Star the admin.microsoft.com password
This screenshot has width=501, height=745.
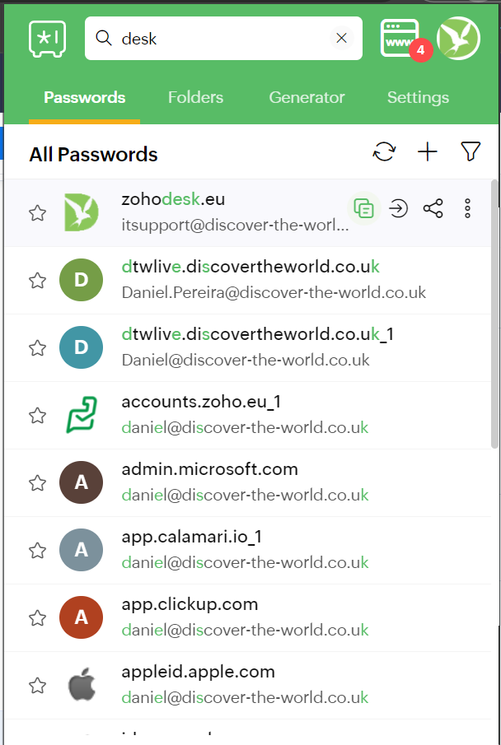tap(37, 483)
